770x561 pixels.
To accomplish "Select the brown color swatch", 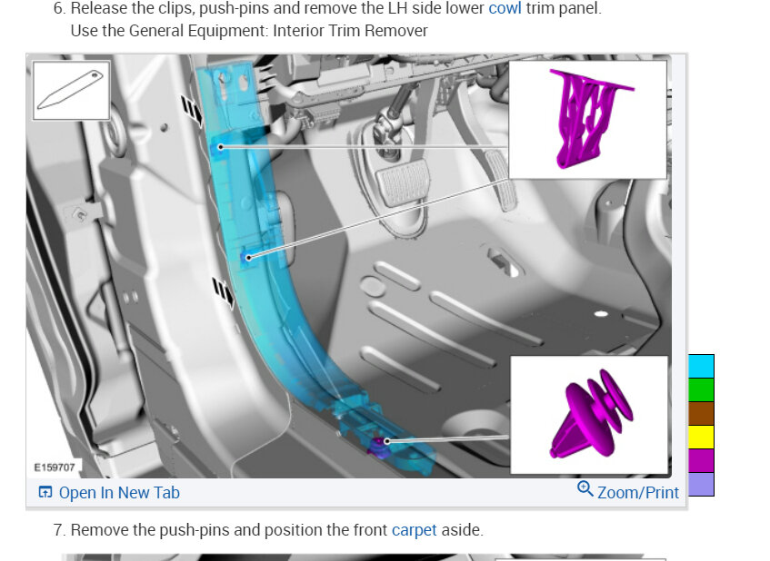I will coord(701,413).
